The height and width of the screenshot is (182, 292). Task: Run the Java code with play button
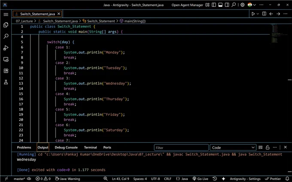(253, 14)
